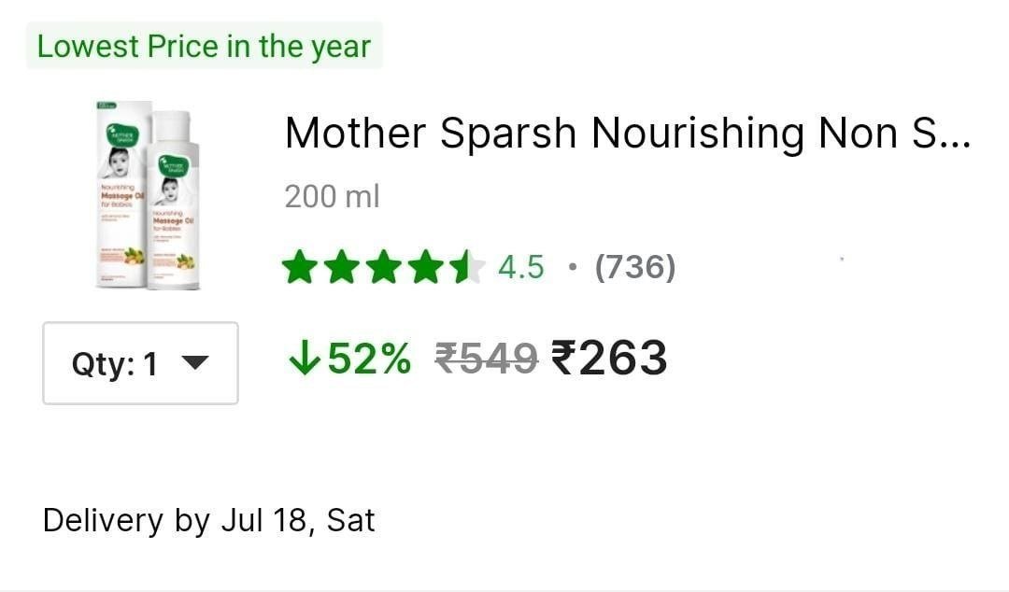Screen dimensions: 1009x592
Task: Click the second green rating star
Action: click(342, 267)
